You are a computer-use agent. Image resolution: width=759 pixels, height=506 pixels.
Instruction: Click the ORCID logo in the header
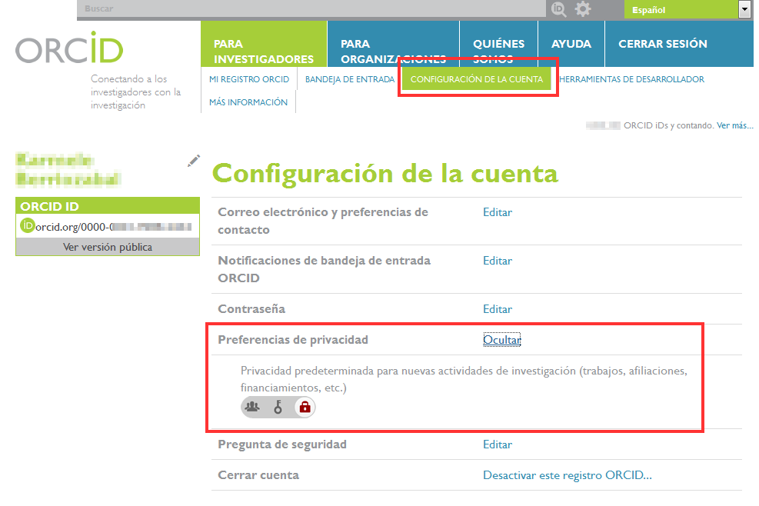pyautogui.click(x=69, y=48)
